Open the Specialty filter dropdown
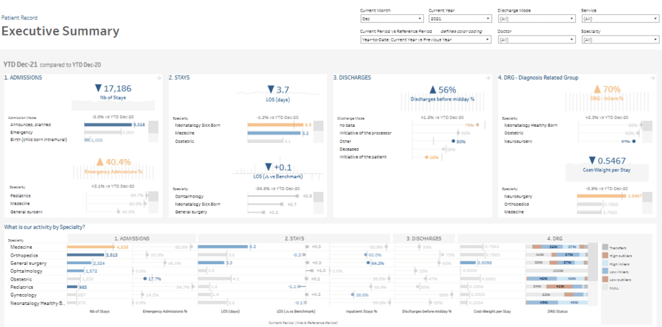 620,39
